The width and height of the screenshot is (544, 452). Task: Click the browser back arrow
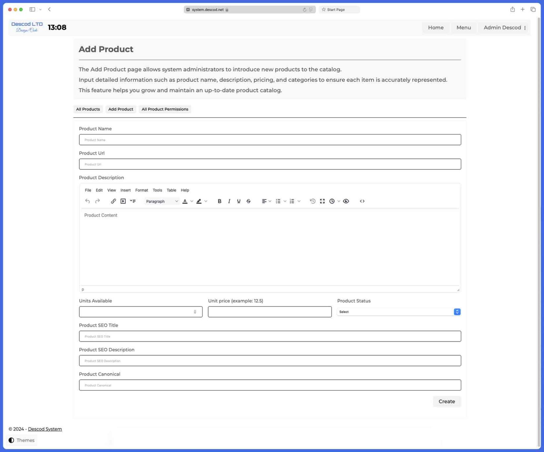pos(49,9)
